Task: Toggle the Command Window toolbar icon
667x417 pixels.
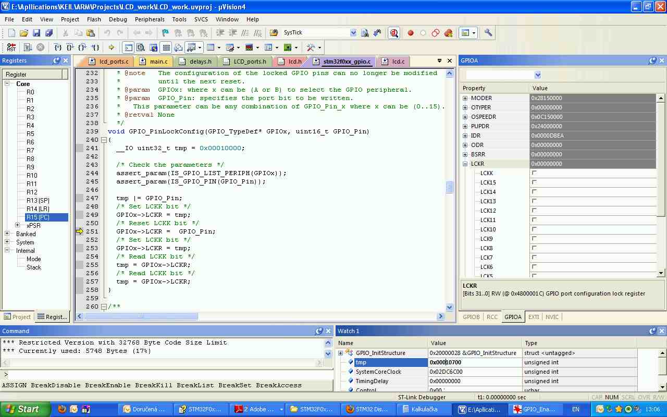Action: [x=128, y=47]
